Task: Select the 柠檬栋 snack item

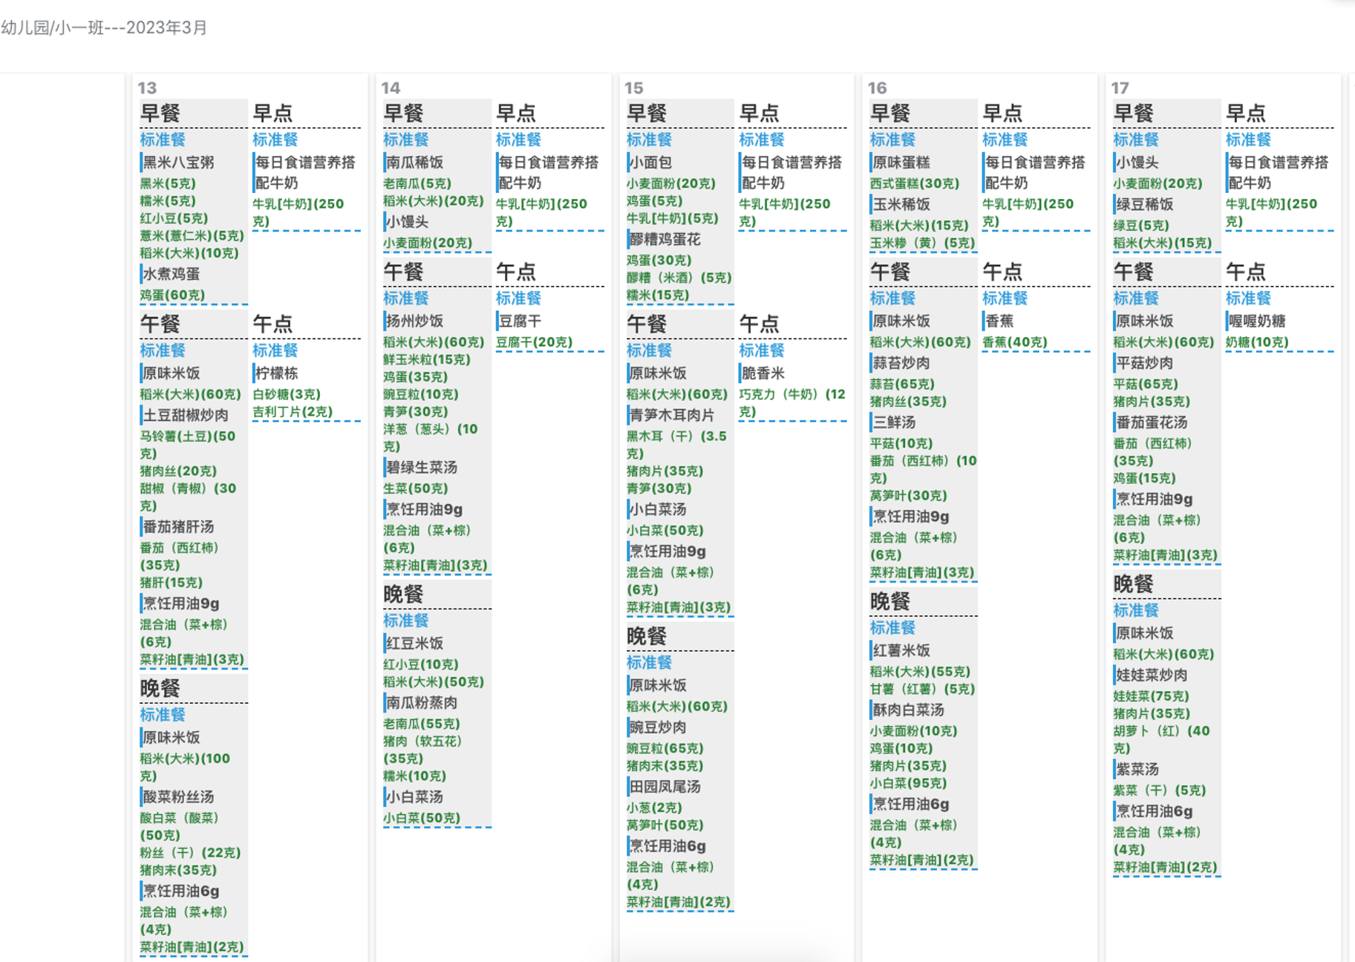Action: click(275, 373)
